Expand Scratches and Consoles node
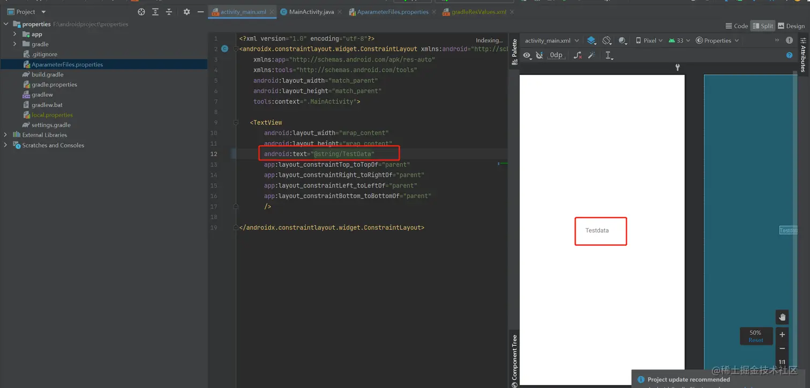The width and height of the screenshot is (810, 388). pos(6,145)
